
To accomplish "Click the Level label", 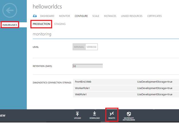I will (36, 47).
